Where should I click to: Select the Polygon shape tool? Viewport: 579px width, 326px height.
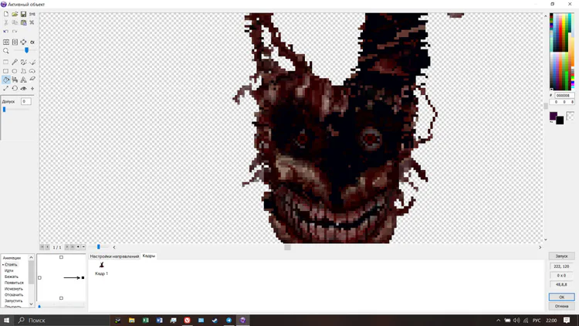click(23, 71)
